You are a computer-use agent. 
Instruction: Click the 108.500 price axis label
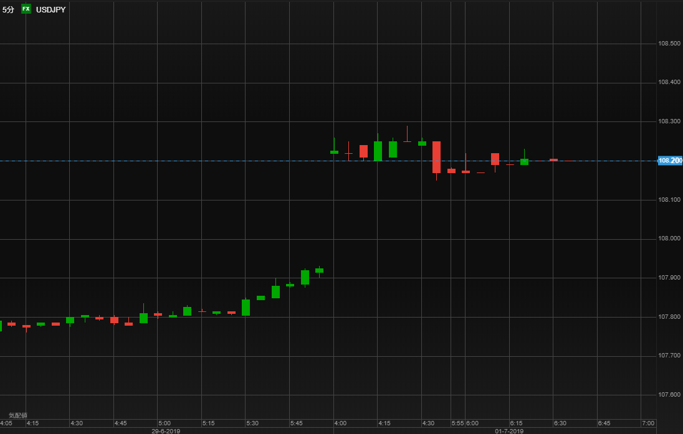tap(669, 44)
